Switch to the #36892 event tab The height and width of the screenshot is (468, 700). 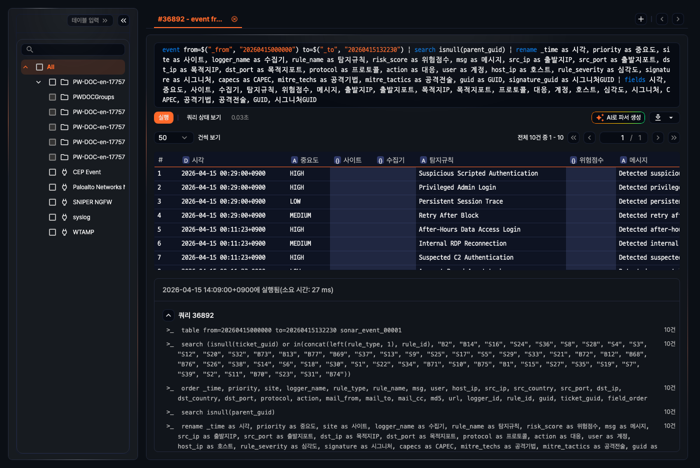tap(190, 19)
